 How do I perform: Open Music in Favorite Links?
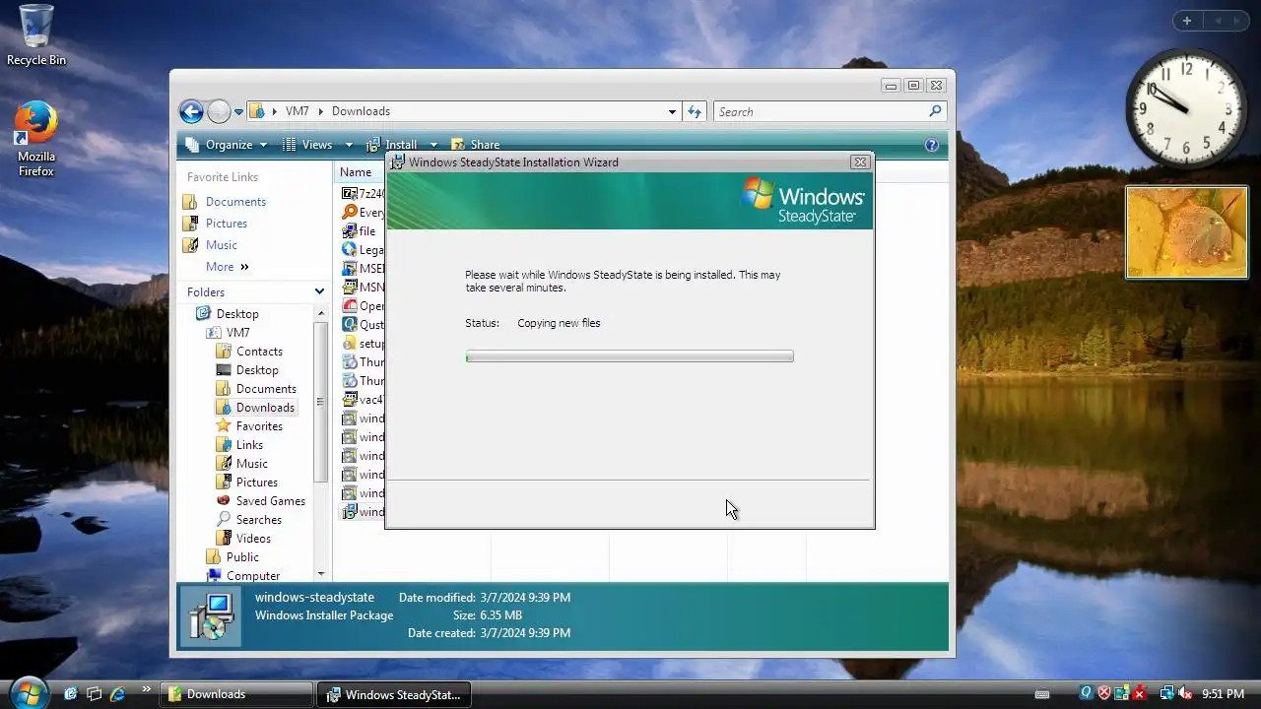222,245
